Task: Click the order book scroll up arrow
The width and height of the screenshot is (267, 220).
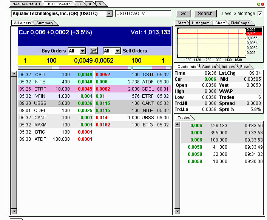Action: (14, 74)
